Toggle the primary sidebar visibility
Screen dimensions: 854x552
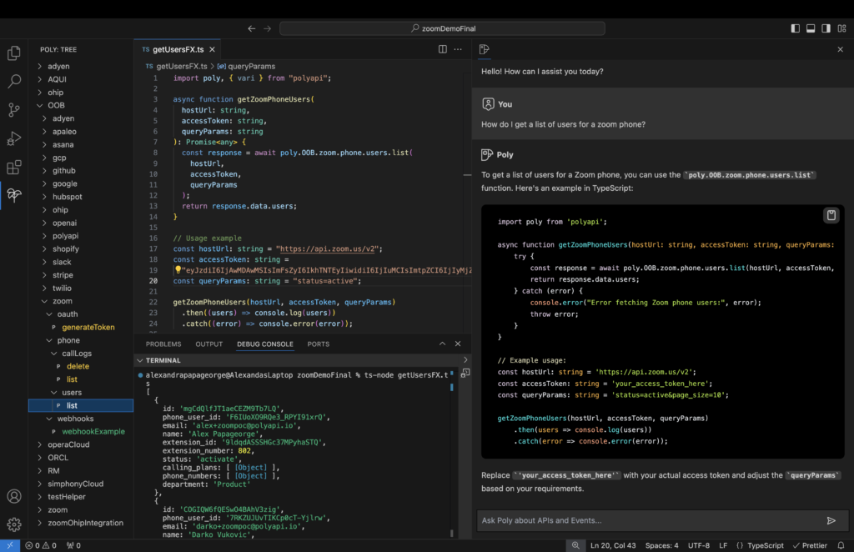pyautogui.click(x=795, y=28)
